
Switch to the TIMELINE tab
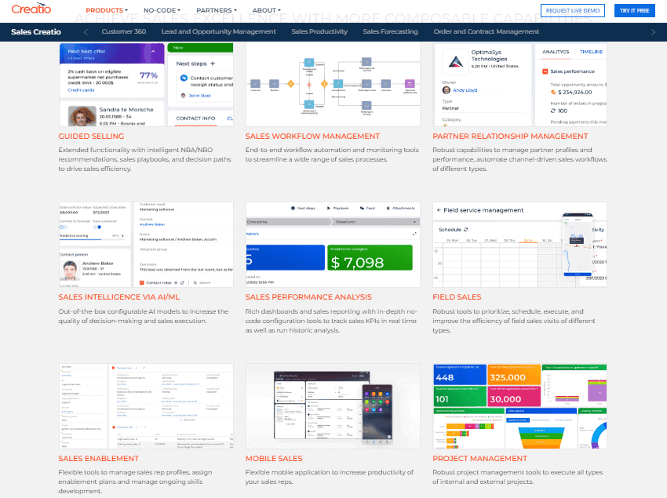click(x=591, y=52)
